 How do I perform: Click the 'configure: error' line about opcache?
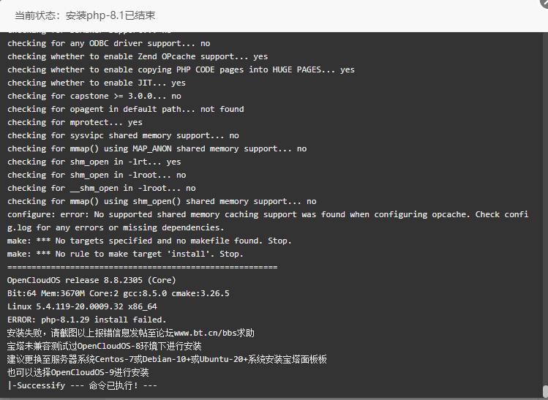pyautogui.click(x=268, y=221)
